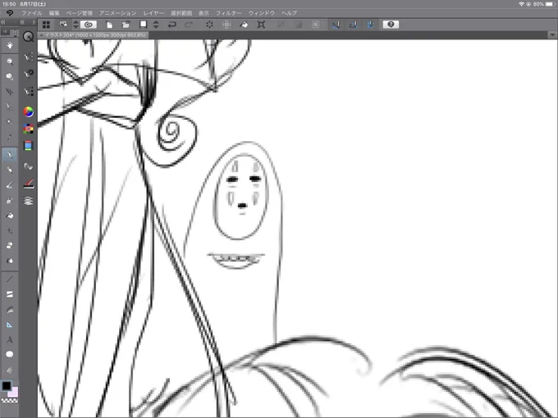Screen dimensions: 558x418
Task: Open the アニメーション (Animation) menu
Action: pyautogui.click(x=118, y=13)
